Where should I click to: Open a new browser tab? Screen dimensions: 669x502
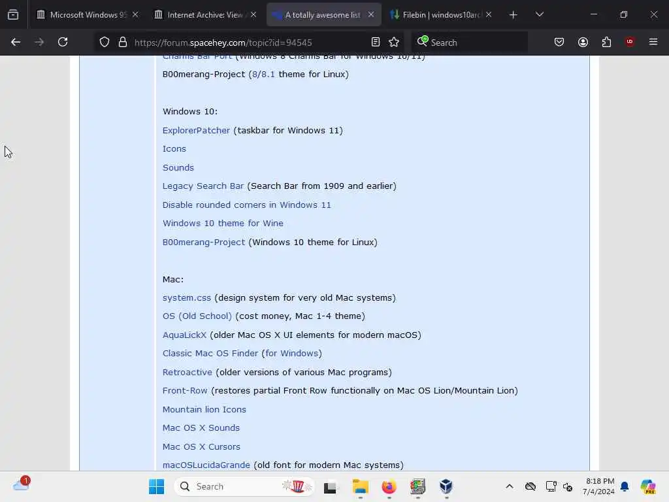point(514,15)
